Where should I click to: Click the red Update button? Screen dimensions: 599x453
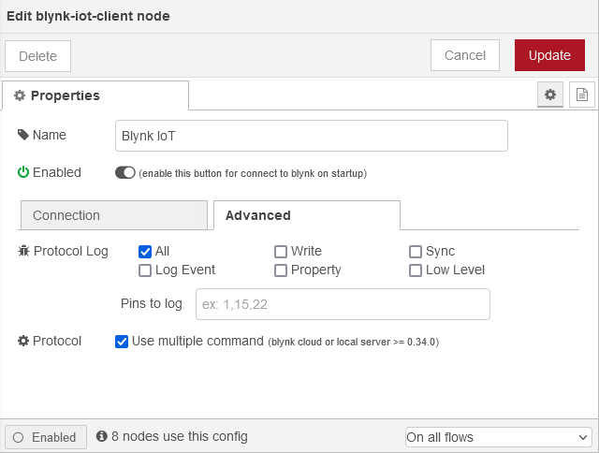click(549, 55)
